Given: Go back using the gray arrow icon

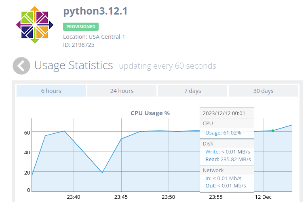Looking at the screenshot, I should click(21, 66).
